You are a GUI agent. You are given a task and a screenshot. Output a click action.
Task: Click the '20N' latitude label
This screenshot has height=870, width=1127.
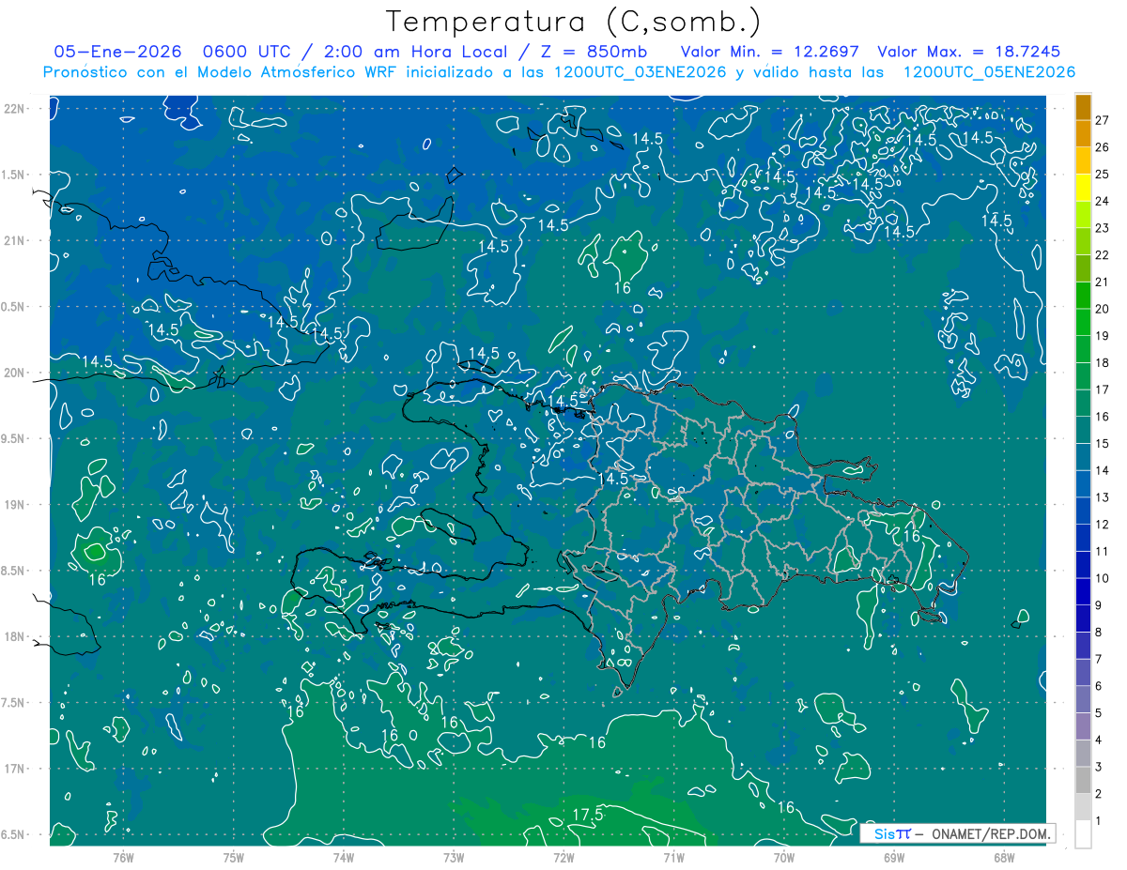tap(13, 373)
